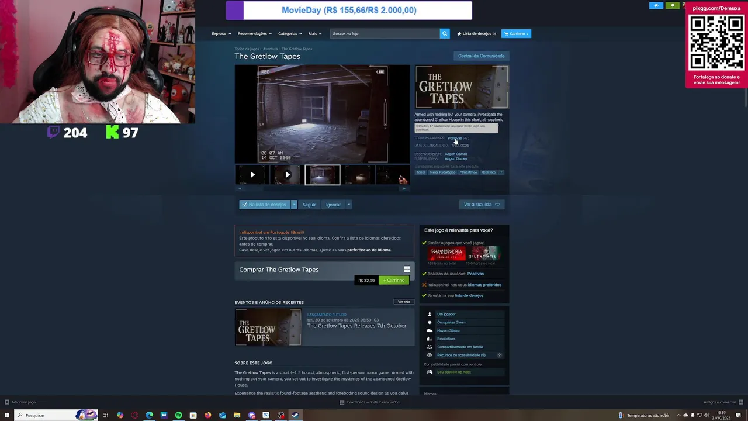Click the Ignorar button
The width and height of the screenshot is (748, 421).
point(333,205)
